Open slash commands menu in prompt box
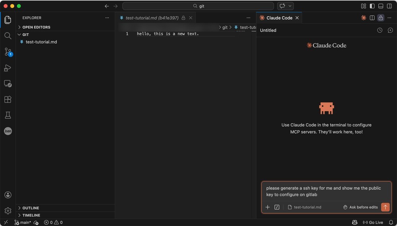 277,207
